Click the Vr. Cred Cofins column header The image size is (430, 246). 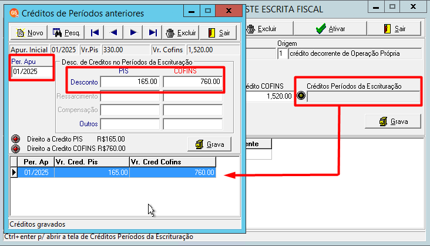pos(173,162)
